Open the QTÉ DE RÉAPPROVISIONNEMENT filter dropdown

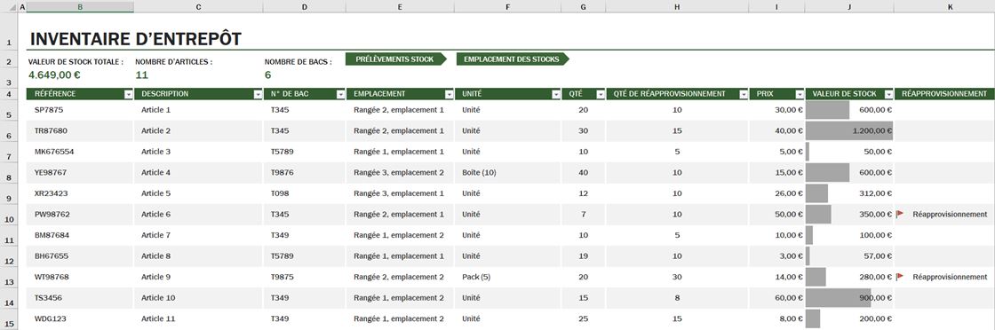click(744, 94)
